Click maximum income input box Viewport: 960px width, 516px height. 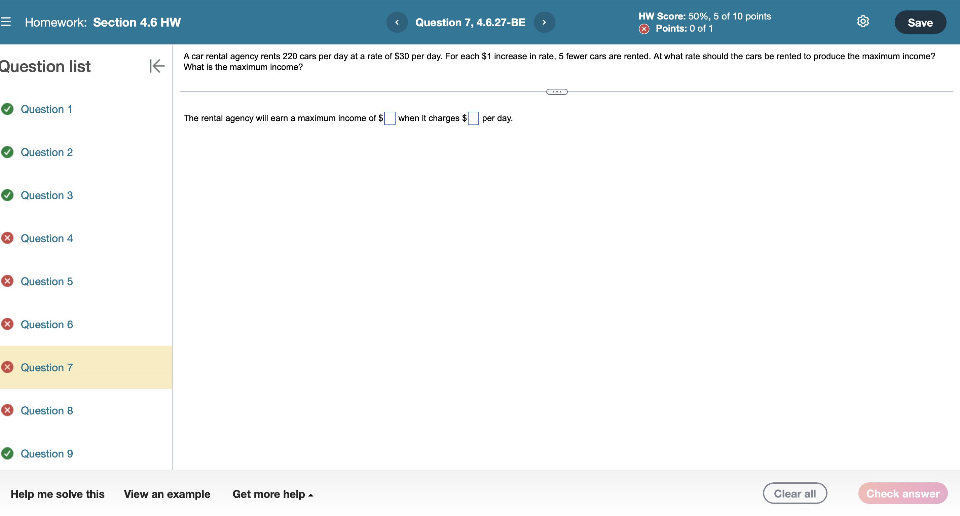click(390, 118)
